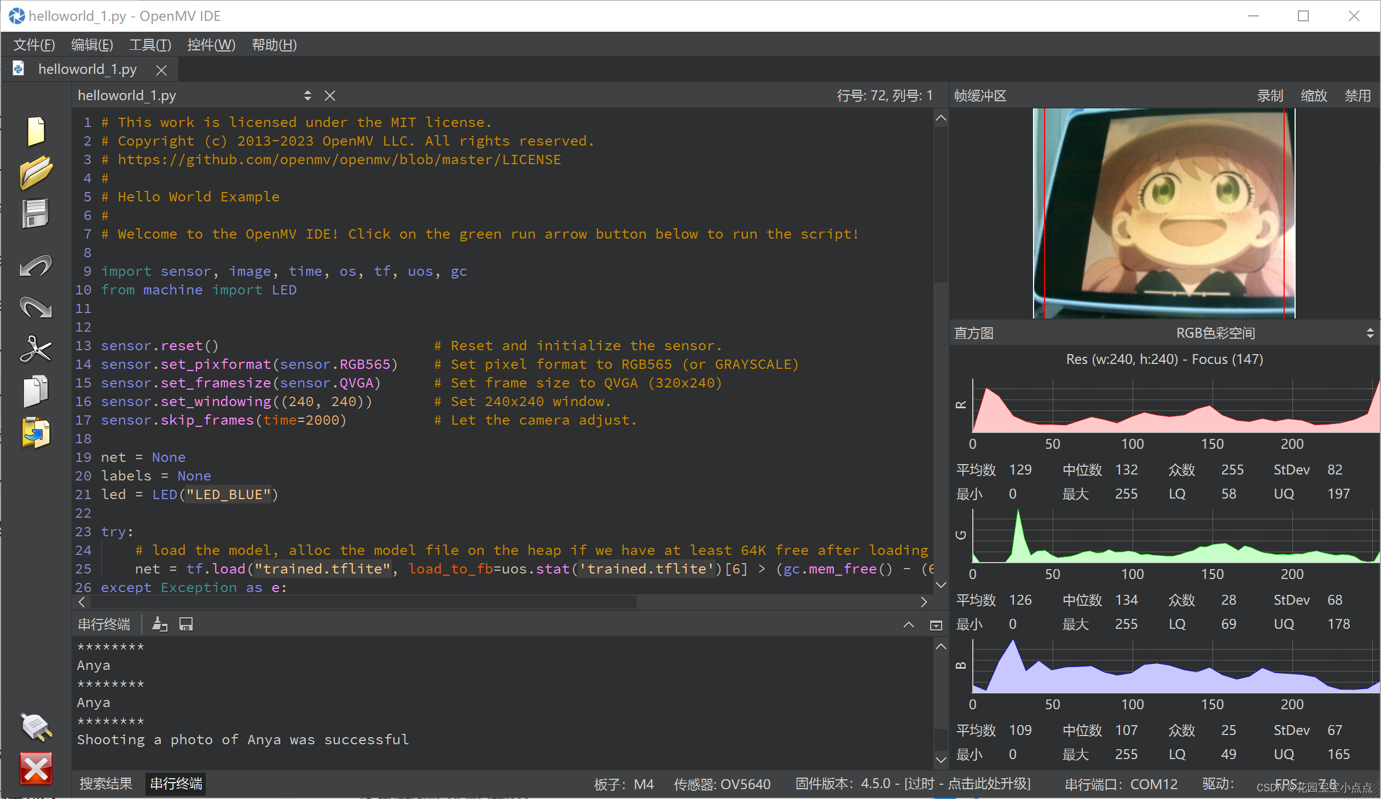The height and width of the screenshot is (799, 1381).
Task: Click the 传感器: OV5640 status entry
Action: point(722,784)
